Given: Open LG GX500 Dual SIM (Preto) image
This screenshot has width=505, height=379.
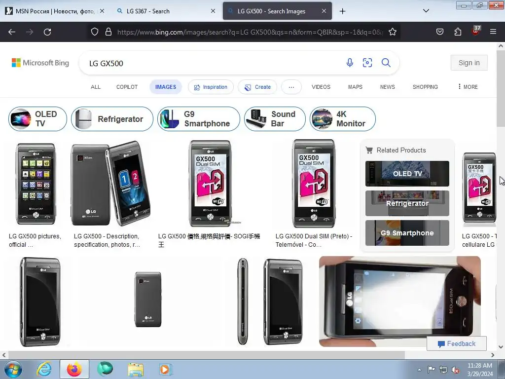Looking at the screenshot, I should [x=314, y=184].
